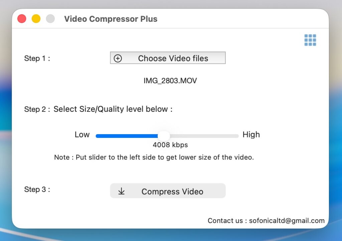Image resolution: width=342 pixels, height=241 pixels.
Task: Open the grid apps icon
Action: pyautogui.click(x=310, y=40)
